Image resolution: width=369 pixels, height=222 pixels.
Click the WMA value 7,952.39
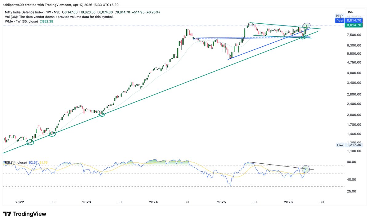(x=47, y=21)
